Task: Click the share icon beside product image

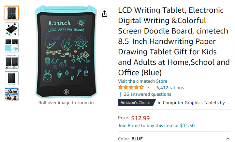Action: coord(104,14)
